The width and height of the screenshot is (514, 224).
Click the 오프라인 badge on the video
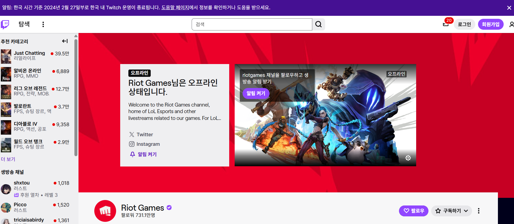397,74
